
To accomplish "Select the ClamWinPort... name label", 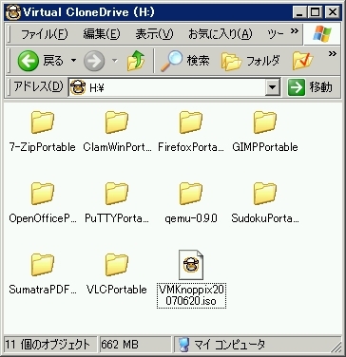I will [x=117, y=147].
